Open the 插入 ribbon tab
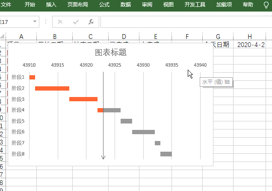This screenshot has width=272, height=191. click(x=51, y=5)
